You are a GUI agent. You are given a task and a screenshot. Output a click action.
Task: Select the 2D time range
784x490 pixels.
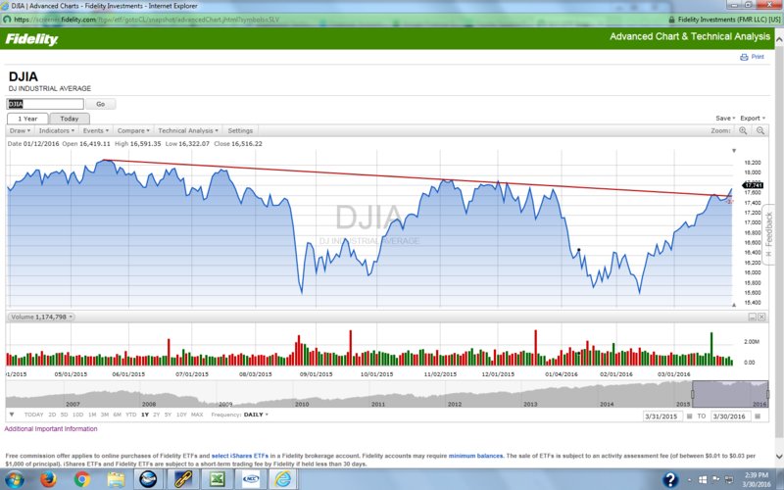click(x=52, y=415)
